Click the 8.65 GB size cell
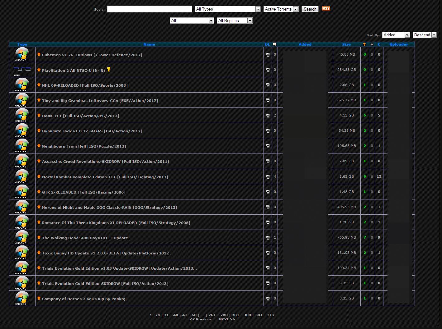 pyautogui.click(x=347, y=176)
